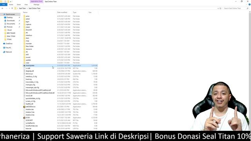Select the interface folder icon
This screenshot has width=251, height=141.
[x=24, y=35]
